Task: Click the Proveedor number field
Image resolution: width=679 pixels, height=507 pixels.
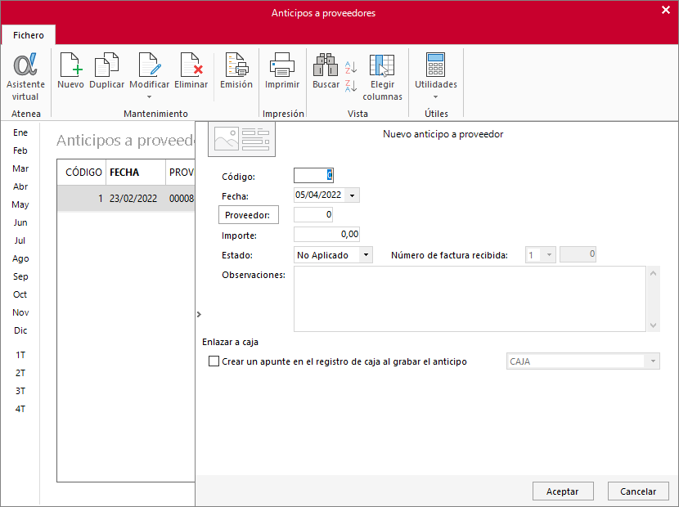Action: click(x=313, y=215)
